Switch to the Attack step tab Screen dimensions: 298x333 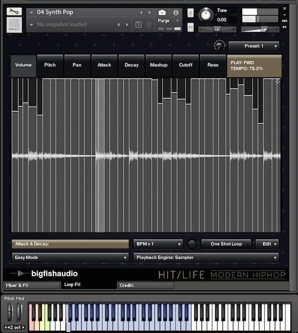click(x=104, y=65)
